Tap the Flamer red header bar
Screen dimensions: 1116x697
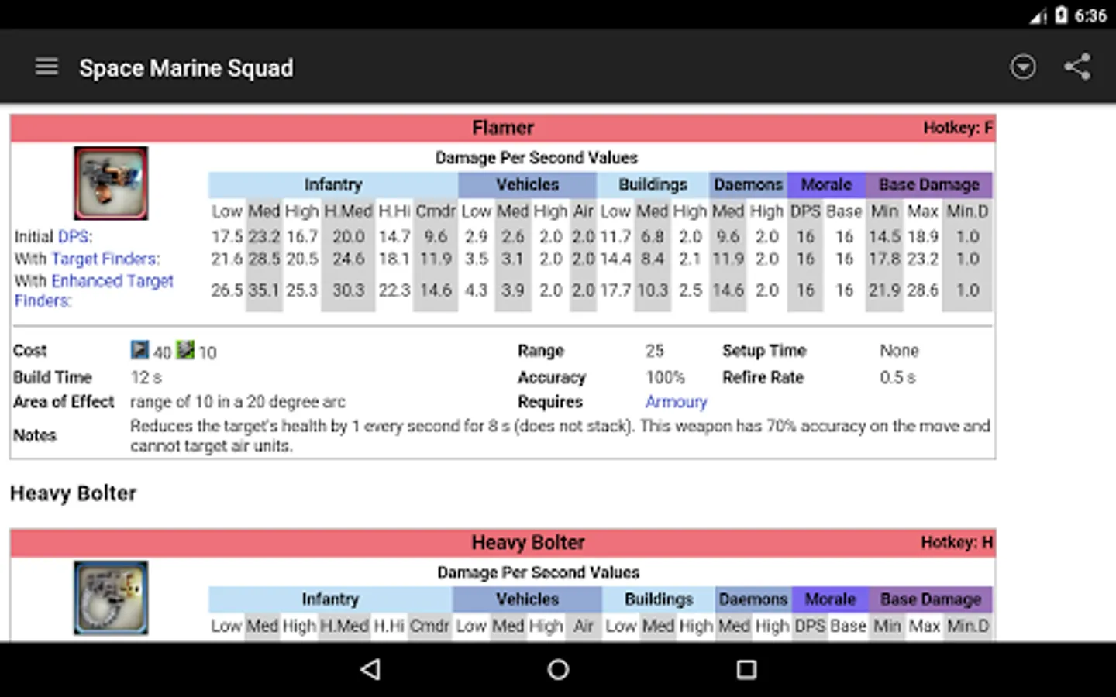coord(503,128)
